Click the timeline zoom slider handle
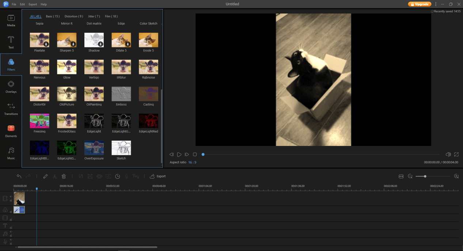463x251 pixels. [x=425, y=176]
